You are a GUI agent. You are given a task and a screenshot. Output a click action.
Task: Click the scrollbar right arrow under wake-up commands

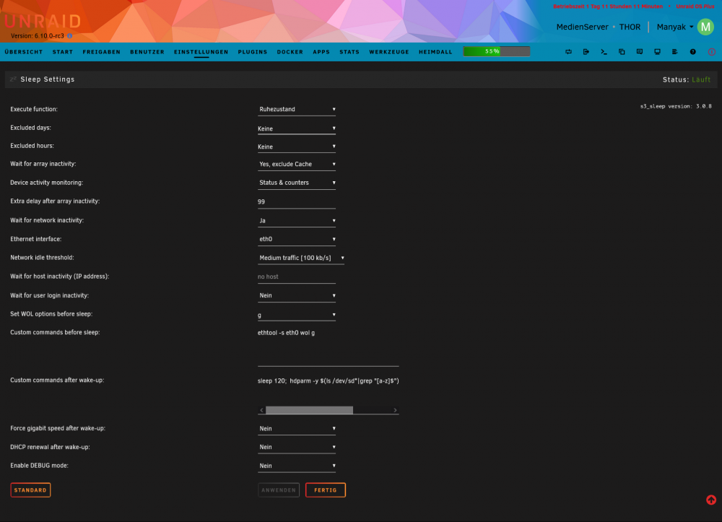(x=395, y=410)
